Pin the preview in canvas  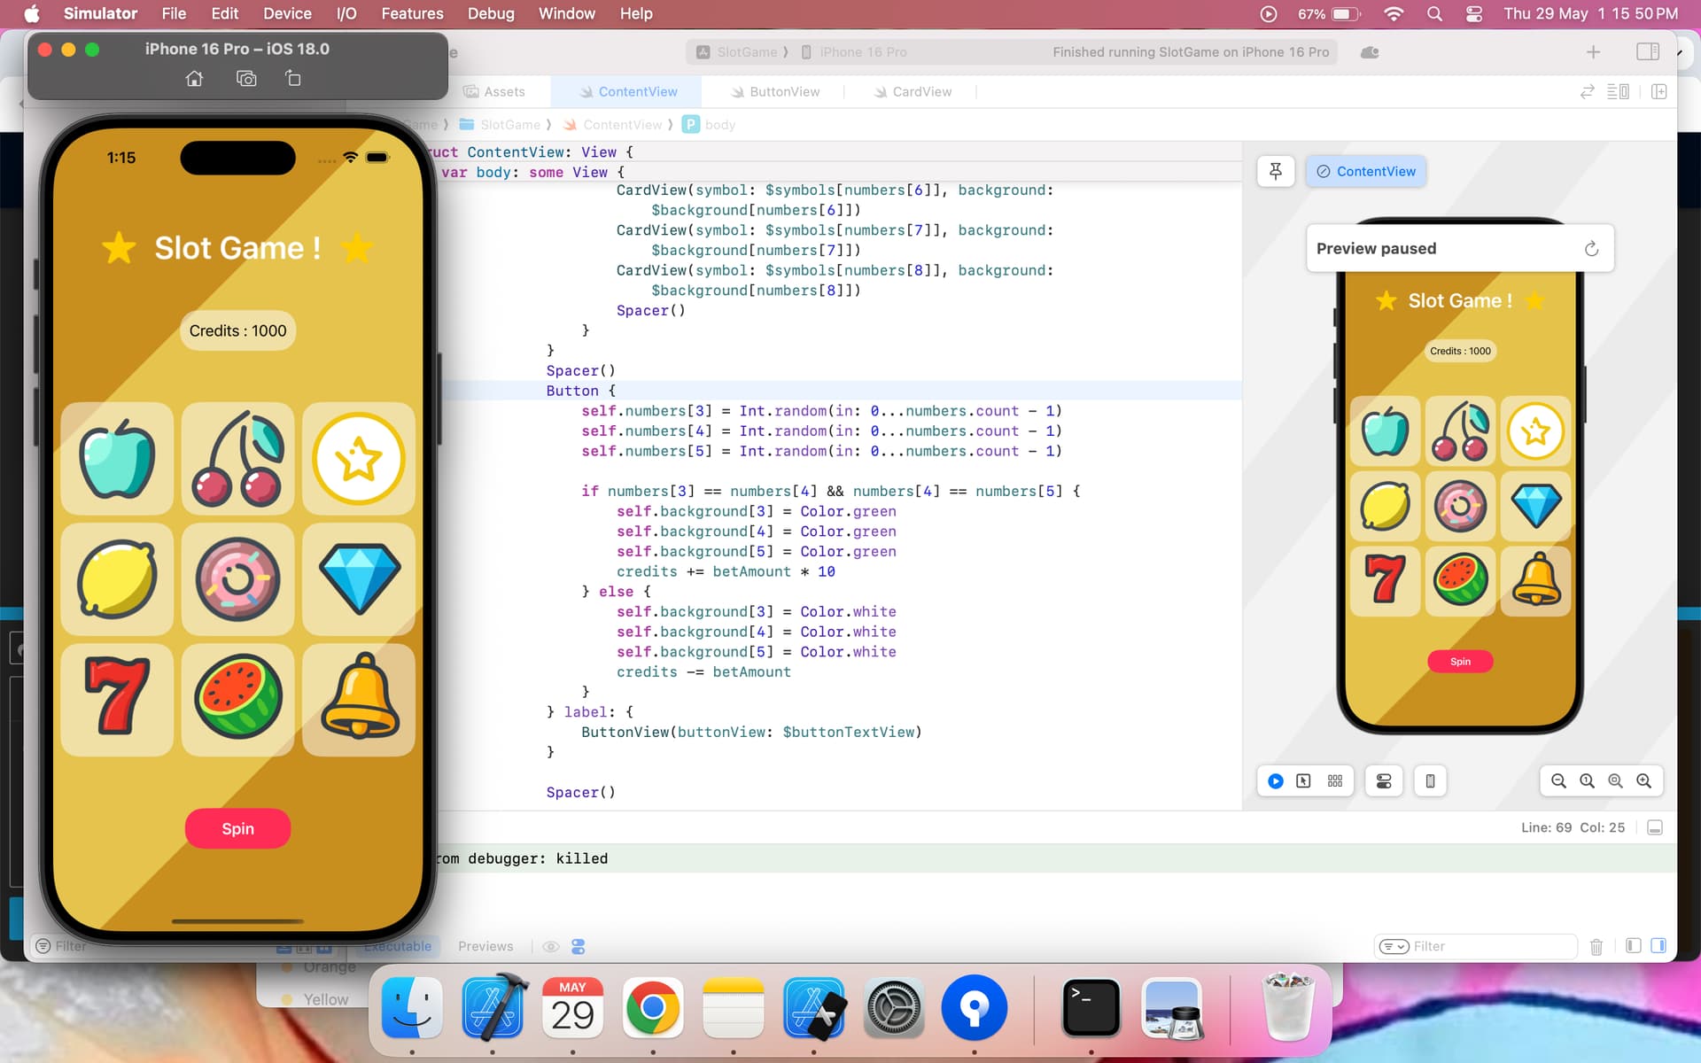coord(1276,172)
